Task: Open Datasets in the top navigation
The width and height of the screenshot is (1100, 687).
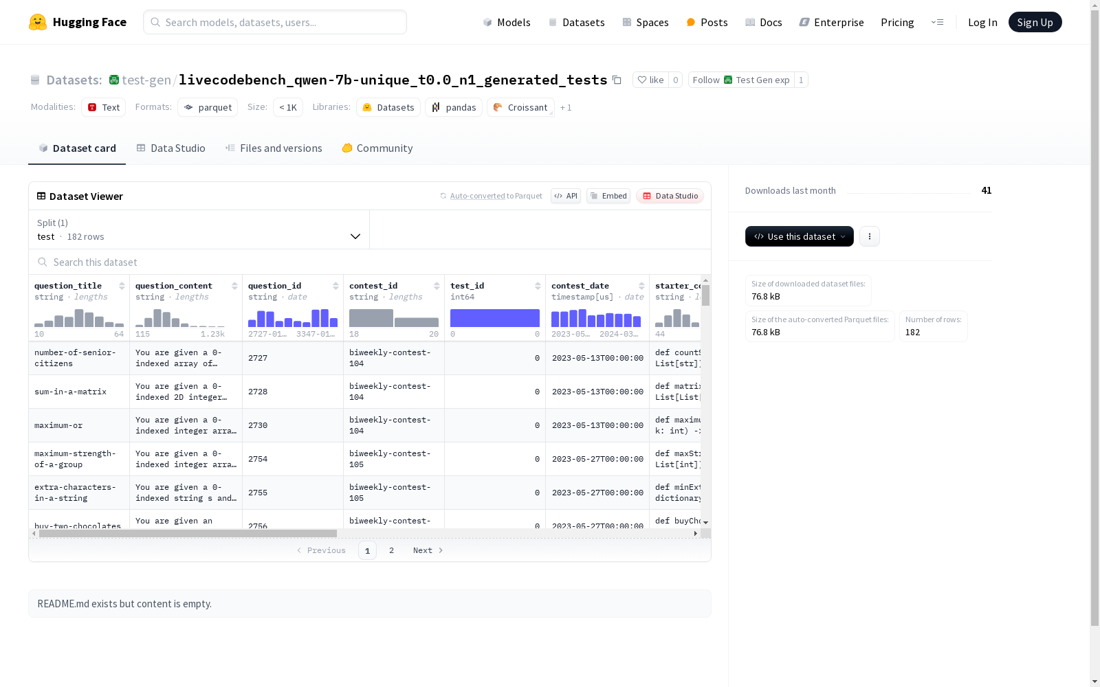Action: [x=576, y=22]
